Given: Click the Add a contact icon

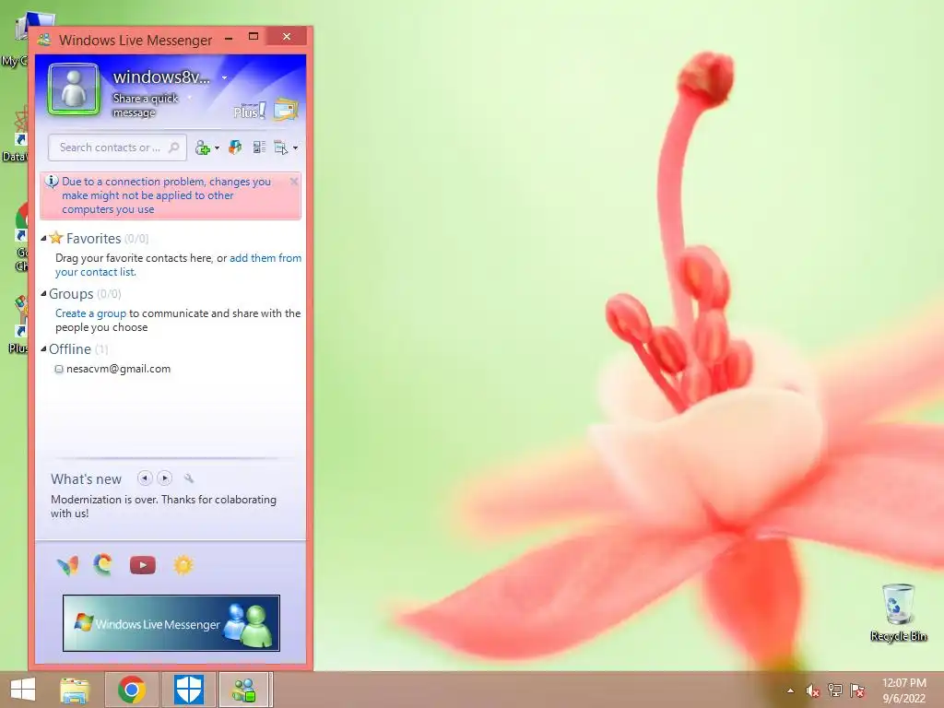Looking at the screenshot, I should point(203,147).
